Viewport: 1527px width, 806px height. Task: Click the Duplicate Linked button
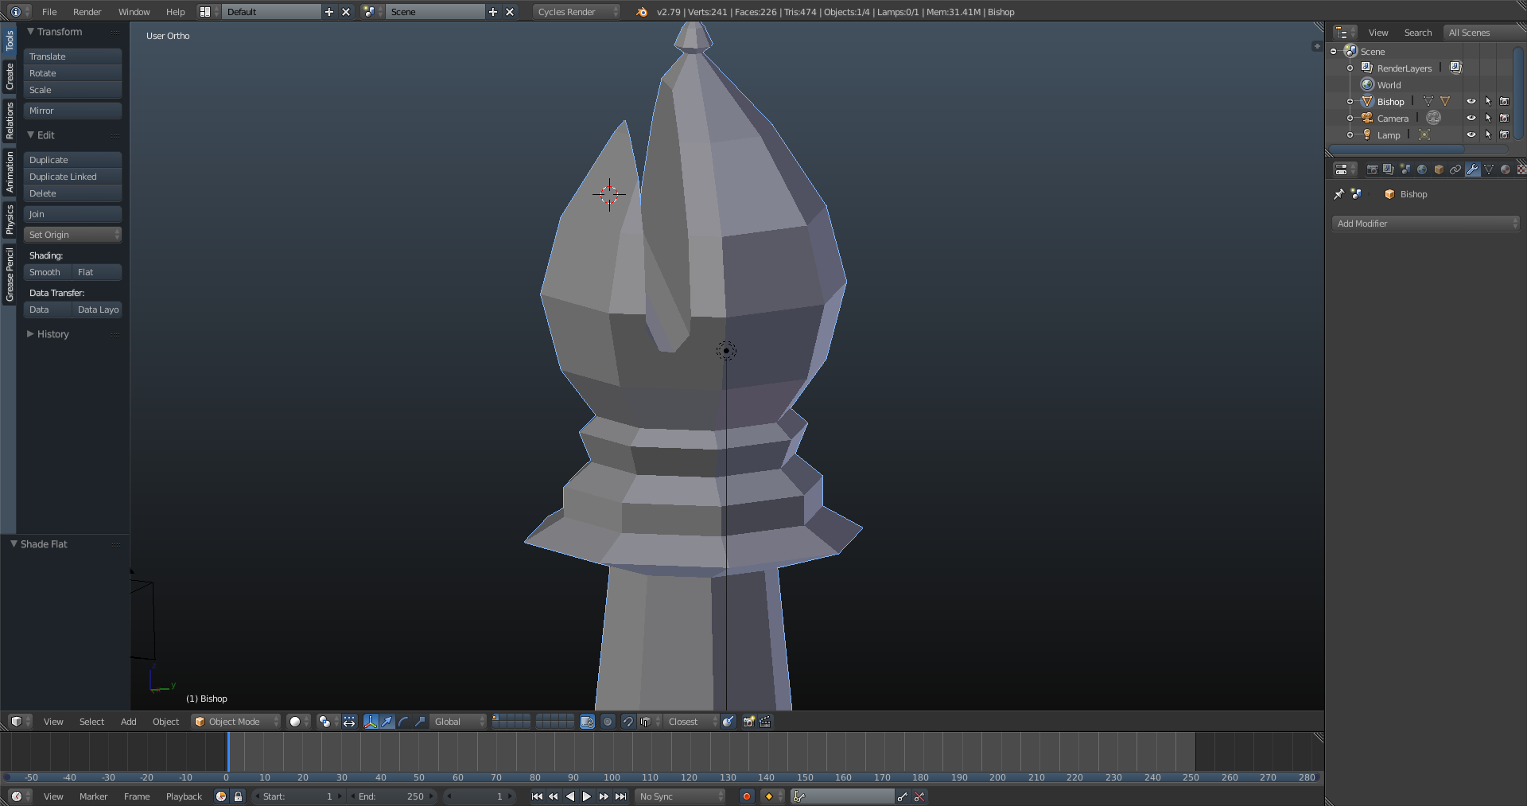pyautogui.click(x=72, y=177)
